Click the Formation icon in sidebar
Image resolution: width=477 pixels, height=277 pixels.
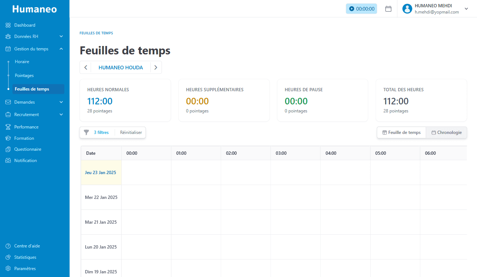(8, 138)
